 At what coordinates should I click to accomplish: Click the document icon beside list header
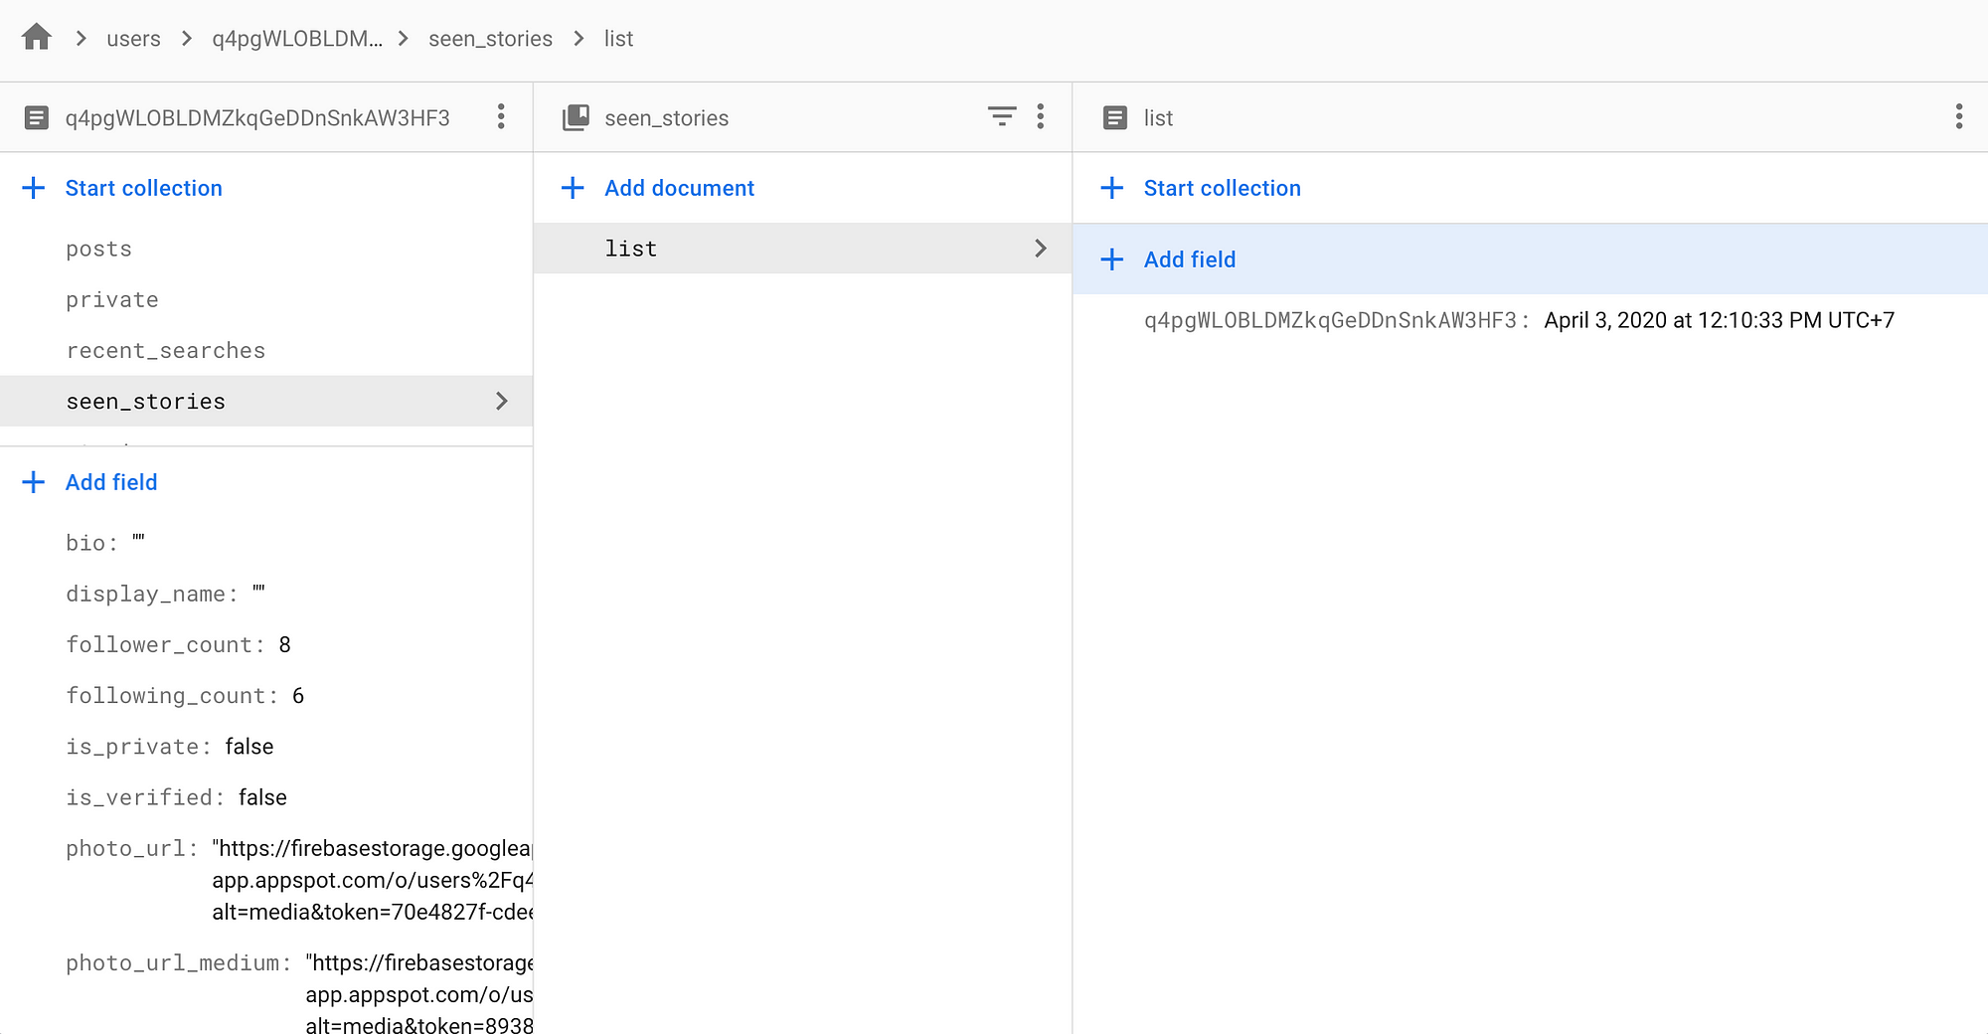pyautogui.click(x=1115, y=117)
